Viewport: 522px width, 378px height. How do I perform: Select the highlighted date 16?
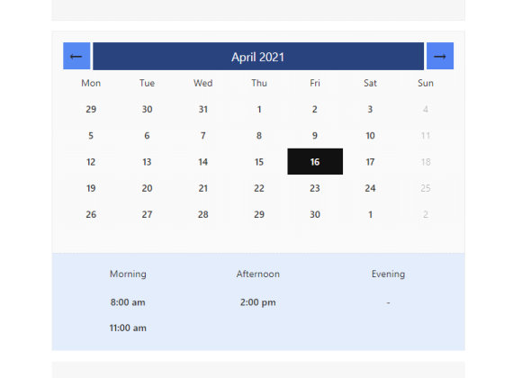(x=315, y=161)
